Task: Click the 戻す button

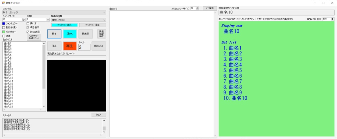Action: coord(54,34)
